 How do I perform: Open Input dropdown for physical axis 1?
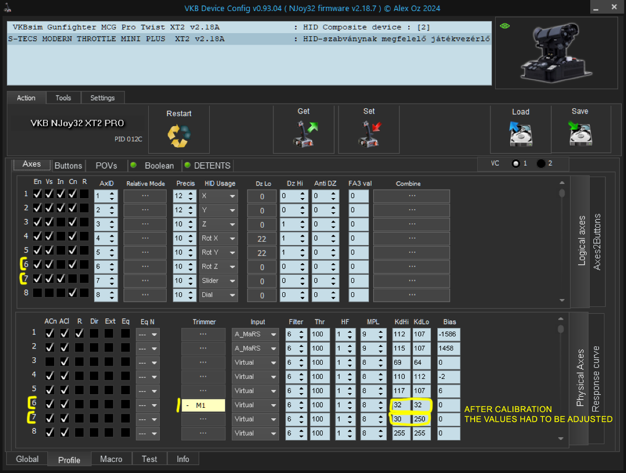pos(255,334)
